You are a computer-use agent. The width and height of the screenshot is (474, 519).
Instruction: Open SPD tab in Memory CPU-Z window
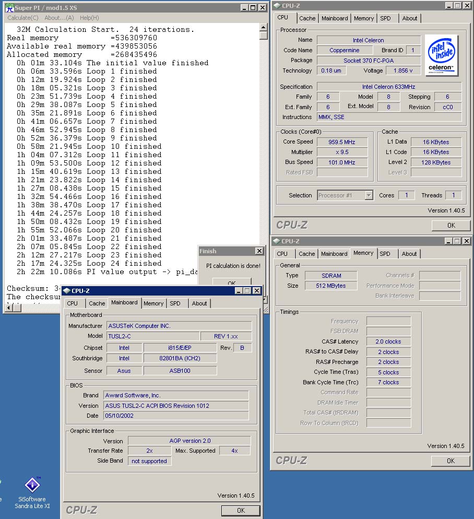coord(385,254)
